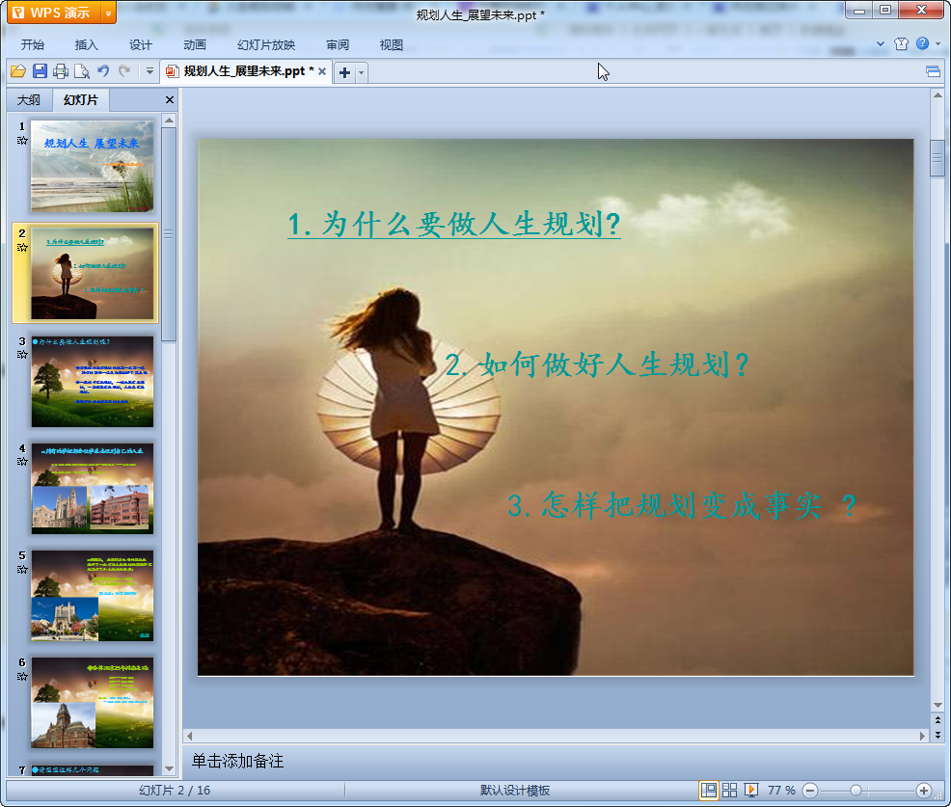Go to next slide with double-arrow down button
Screen dimensions: 951x807
[937, 735]
